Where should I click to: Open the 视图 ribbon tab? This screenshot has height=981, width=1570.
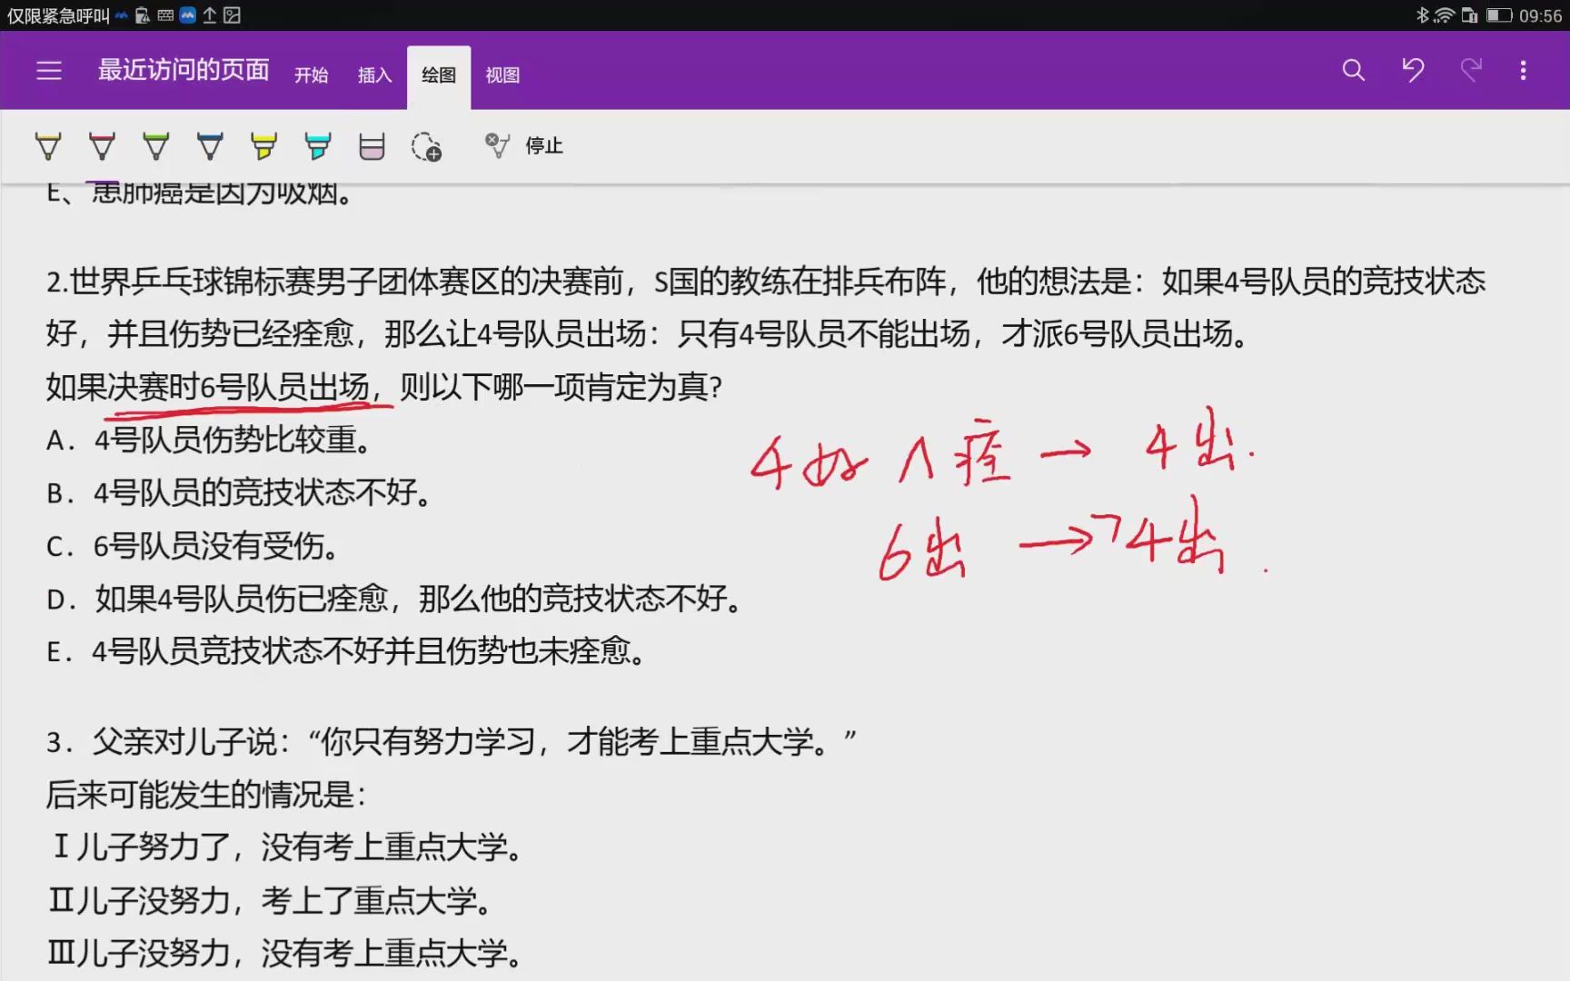coord(502,74)
